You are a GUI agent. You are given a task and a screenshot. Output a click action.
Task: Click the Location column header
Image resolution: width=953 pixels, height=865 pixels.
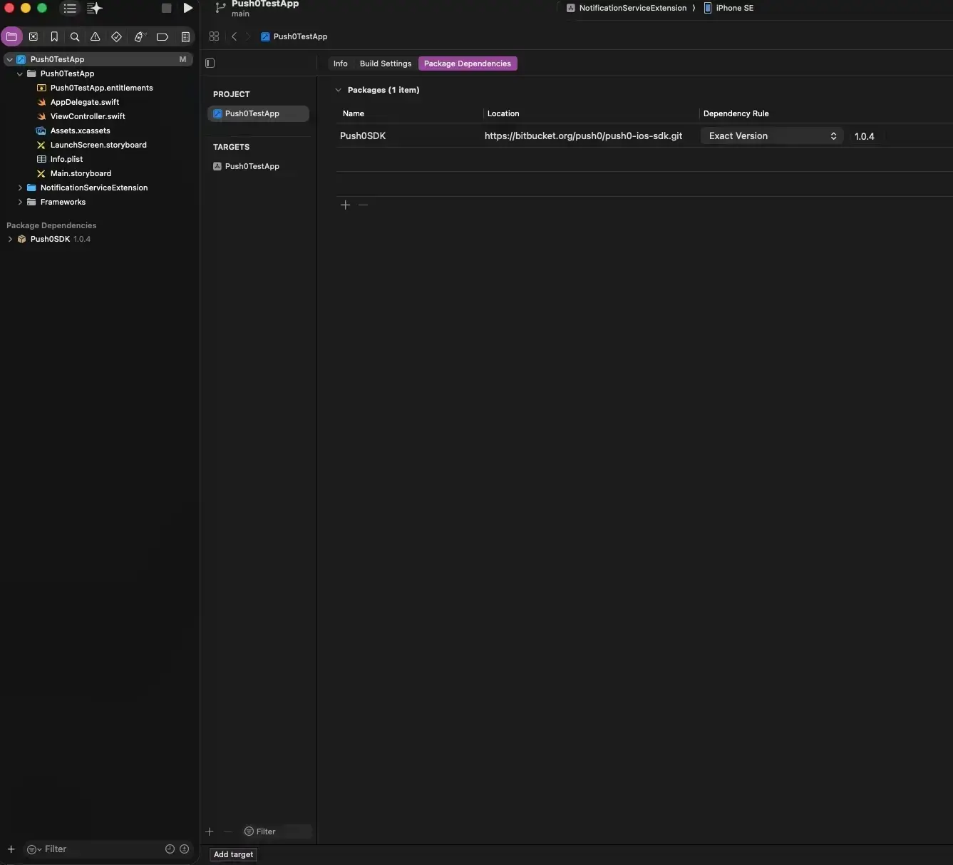click(x=503, y=113)
